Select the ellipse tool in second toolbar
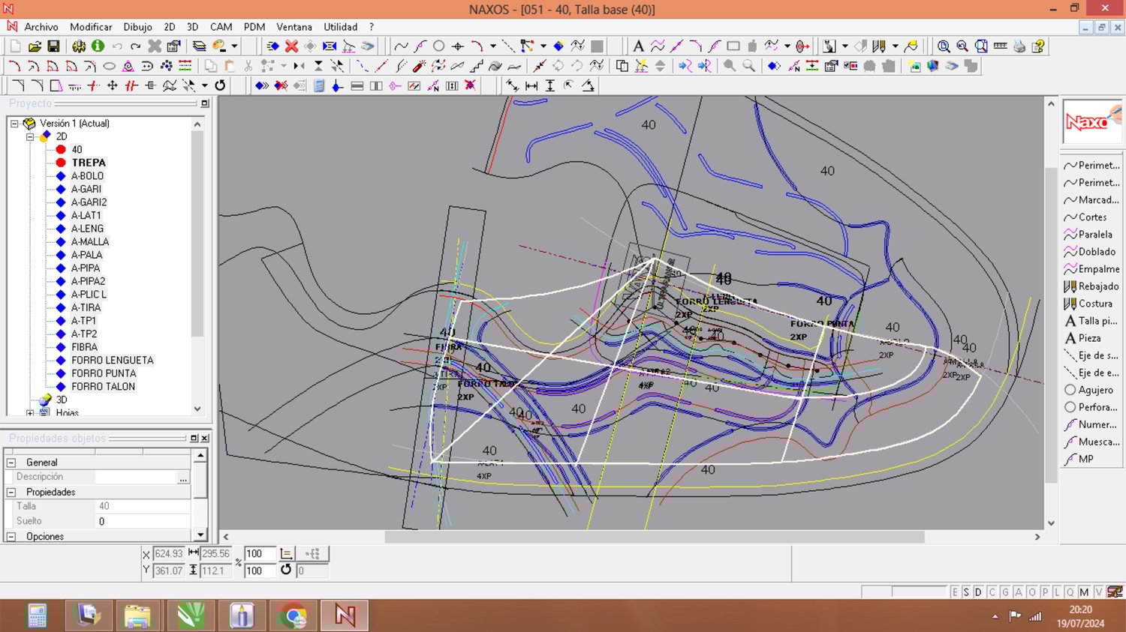Screen dimensions: 1126x632 (109, 66)
